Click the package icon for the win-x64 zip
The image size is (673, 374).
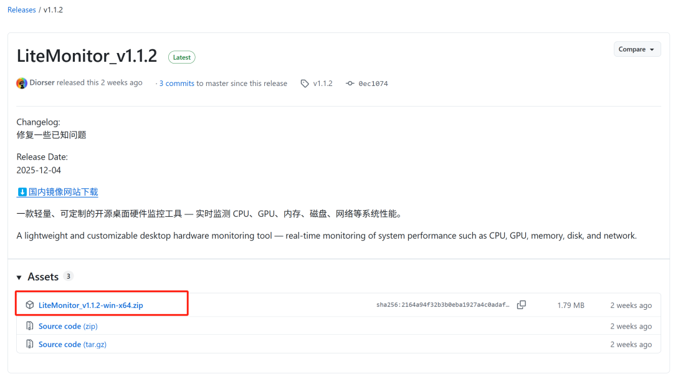[x=29, y=305]
